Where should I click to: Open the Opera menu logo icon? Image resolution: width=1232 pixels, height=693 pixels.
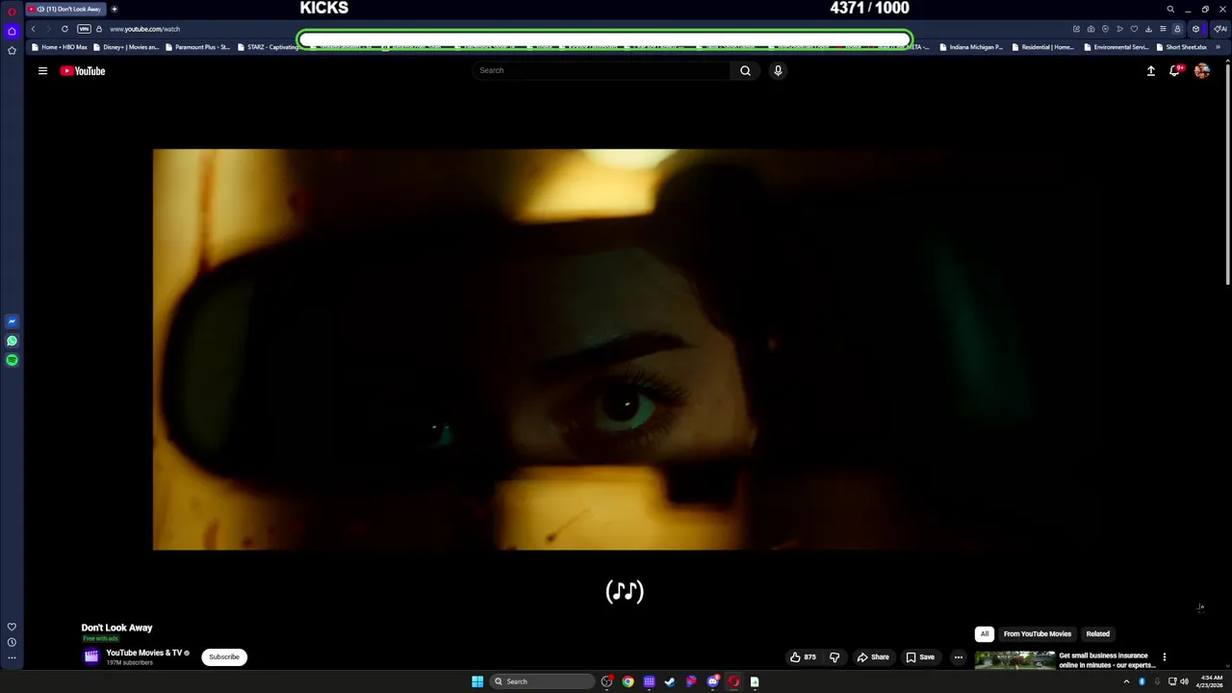tap(12, 12)
